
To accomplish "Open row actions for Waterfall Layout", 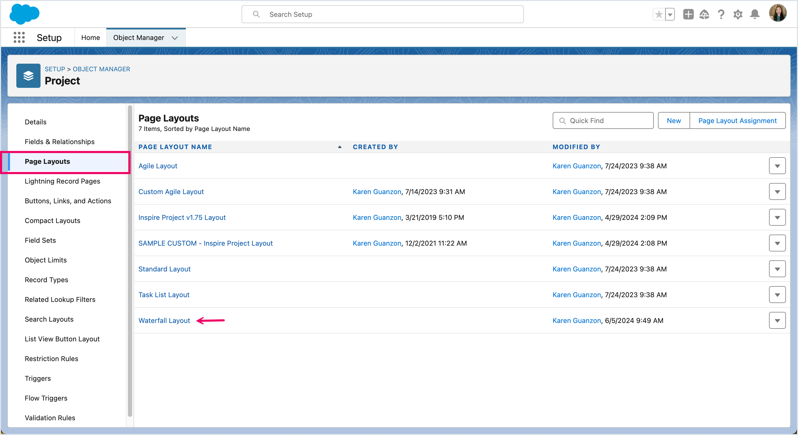I will [x=777, y=320].
